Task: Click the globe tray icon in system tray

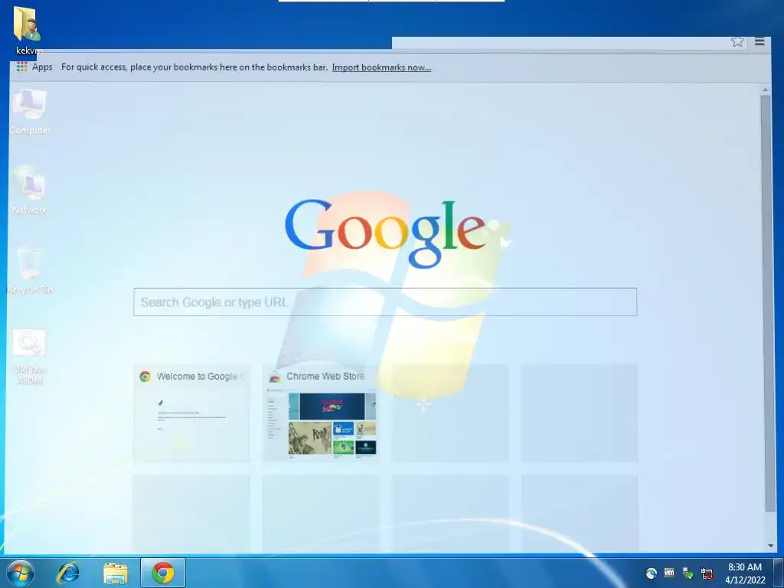Action: 651,573
